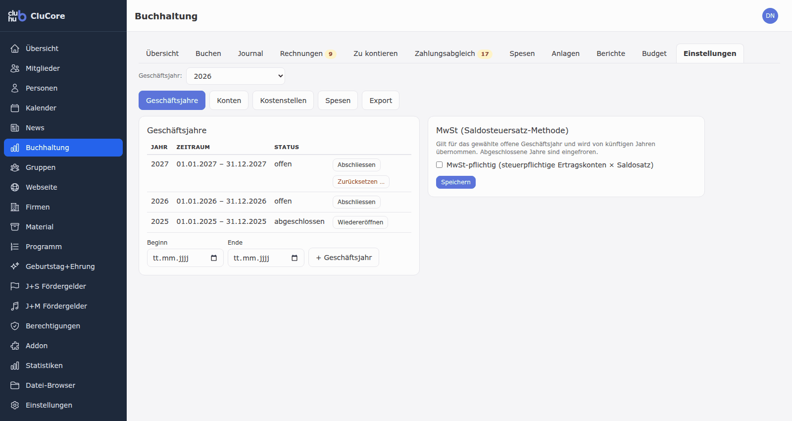Screen dimensions: 792x421
Task: Click the + Geschäftsjahr button
Action: coord(344,258)
